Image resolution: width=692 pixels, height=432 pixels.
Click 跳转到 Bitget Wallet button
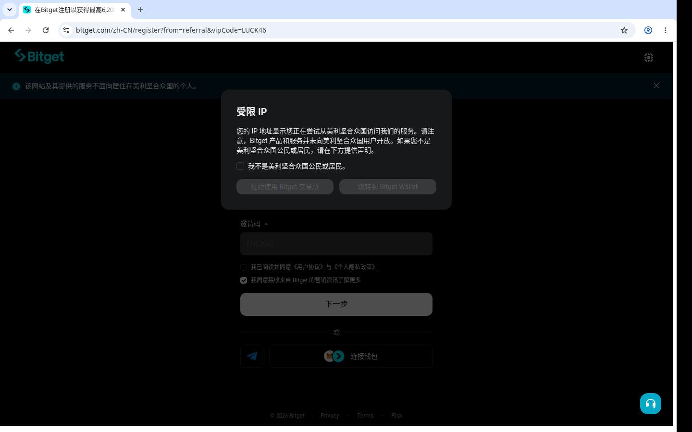tap(388, 187)
